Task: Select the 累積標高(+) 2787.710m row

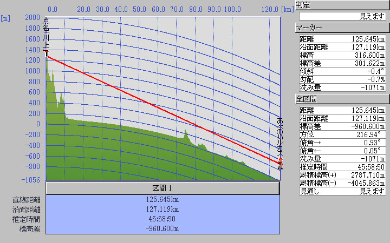Action: (342, 175)
